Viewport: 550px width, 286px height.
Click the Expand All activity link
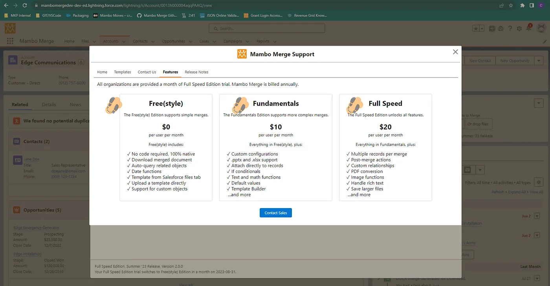[x=517, y=192]
